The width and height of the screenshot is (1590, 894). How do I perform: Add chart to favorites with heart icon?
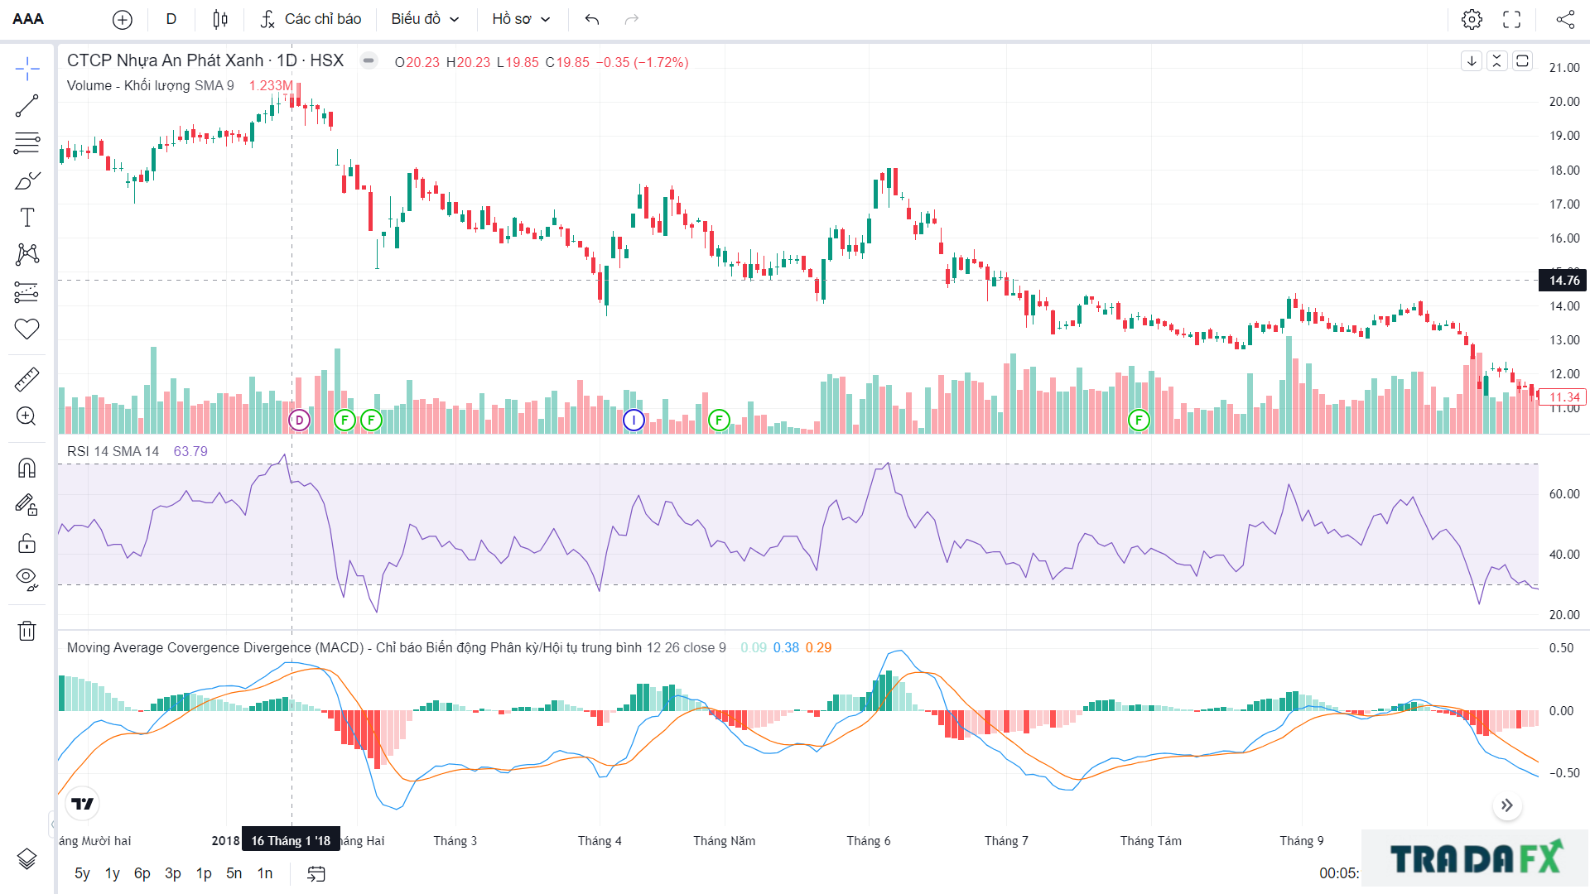[x=27, y=329]
